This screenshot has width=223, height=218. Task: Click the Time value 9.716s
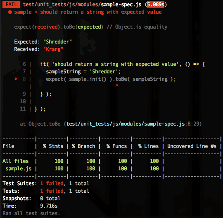click(49, 206)
